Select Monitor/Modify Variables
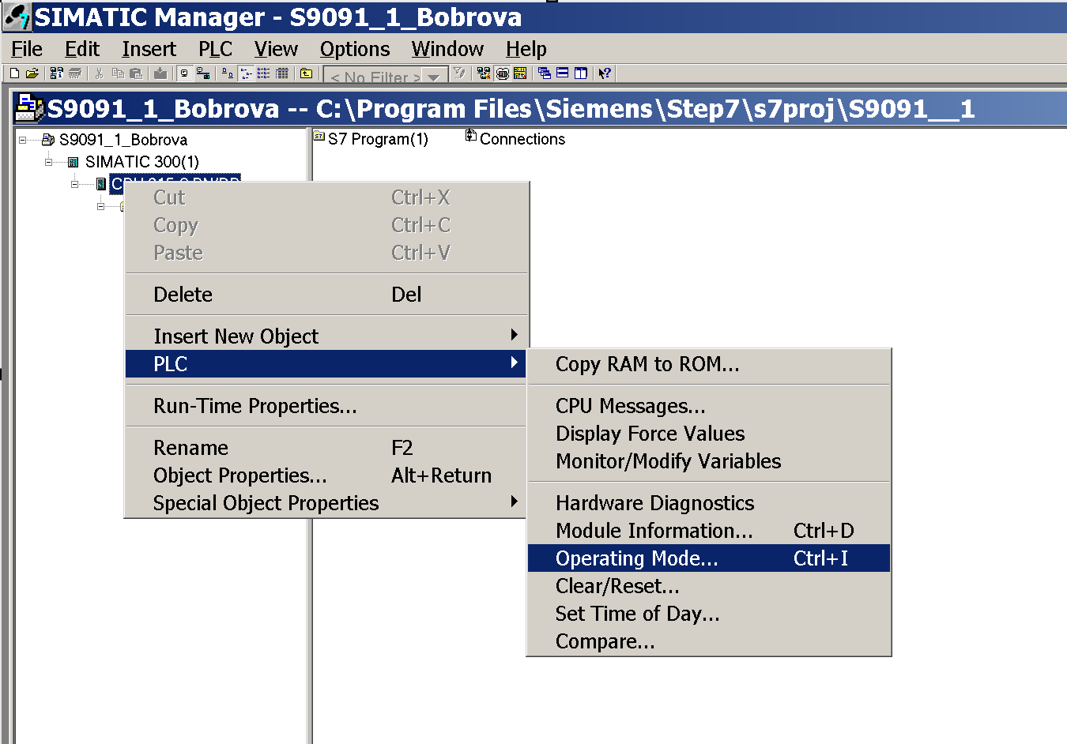 click(709, 461)
